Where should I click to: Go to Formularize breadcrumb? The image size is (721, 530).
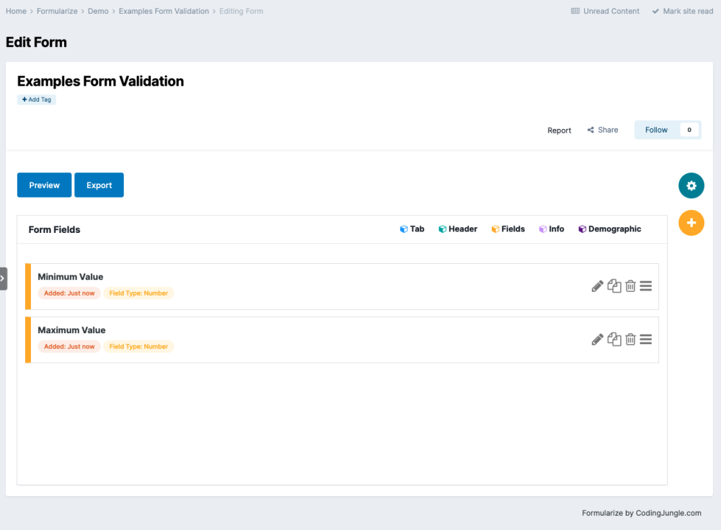point(57,12)
